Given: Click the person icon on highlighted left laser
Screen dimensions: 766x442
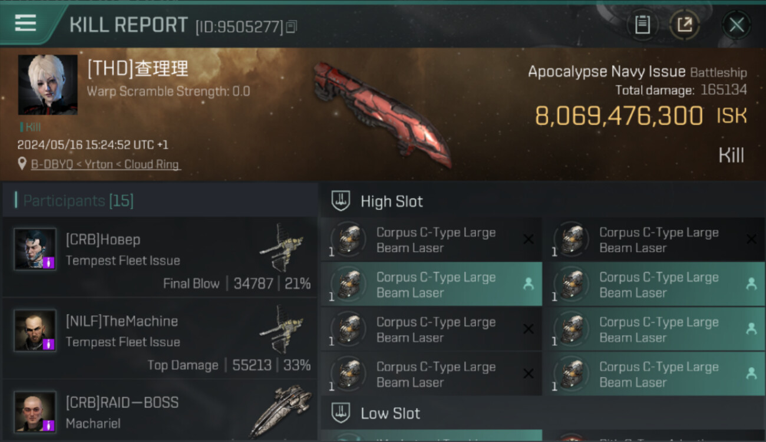Looking at the screenshot, I should pyautogui.click(x=528, y=284).
